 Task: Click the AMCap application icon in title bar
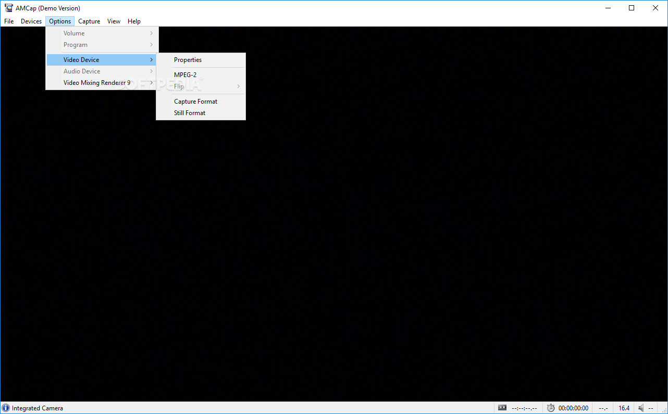tap(8, 8)
